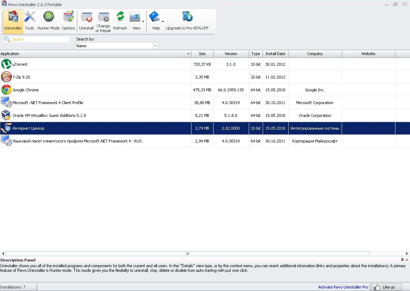Click company cell Microsoft Corporation
The width and height of the screenshot is (410, 291).
pyautogui.click(x=315, y=103)
